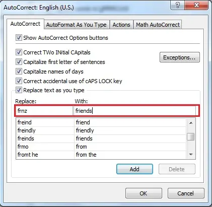
Task: Click the replacement list scrollbar thumb
Action: click(191, 136)
